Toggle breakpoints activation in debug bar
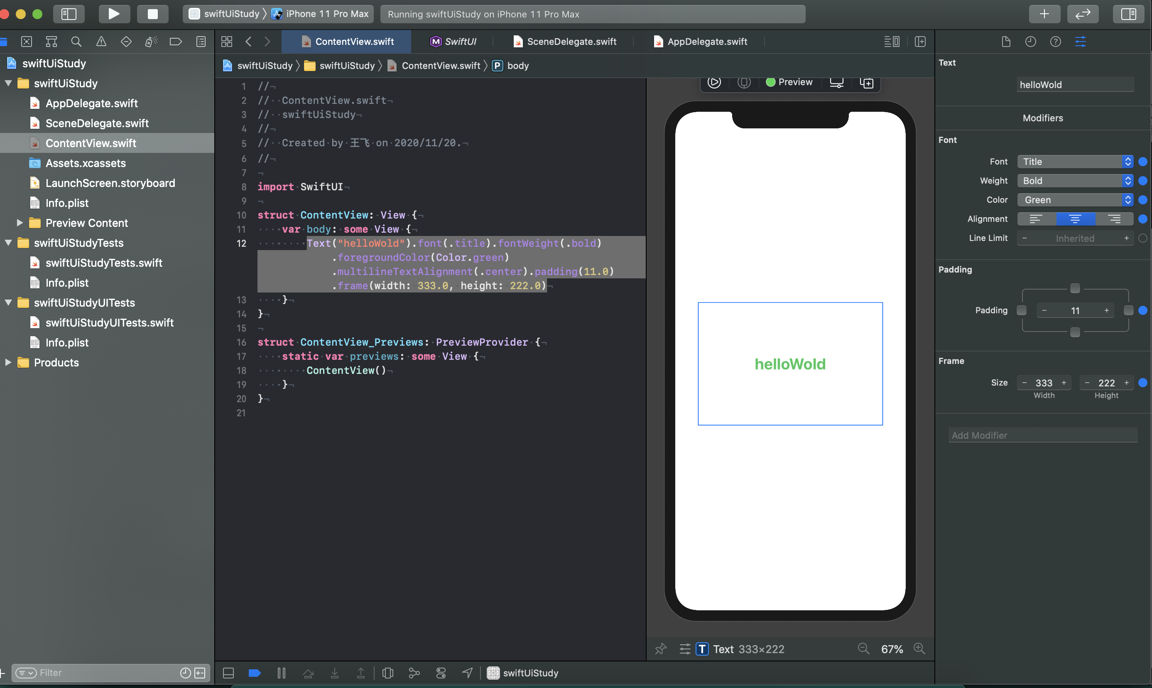 pyautogui.click(x=255, y=673)
